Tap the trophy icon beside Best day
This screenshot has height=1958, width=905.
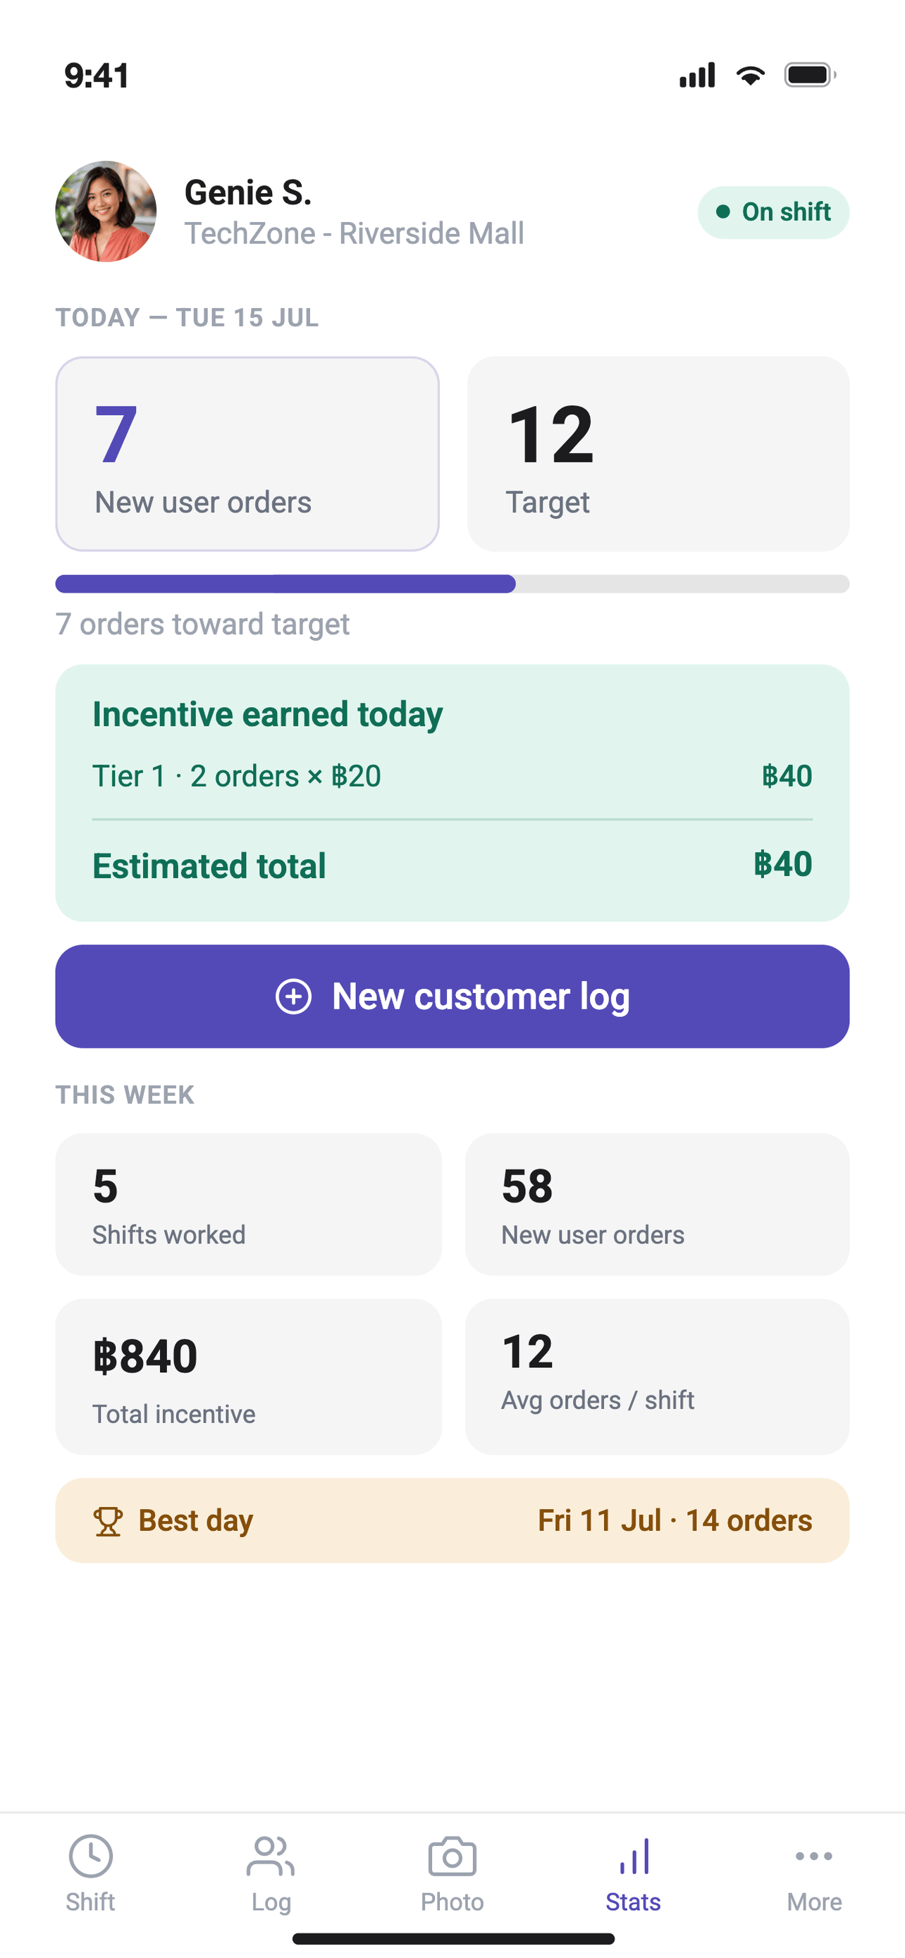[x=107, y=1521]
